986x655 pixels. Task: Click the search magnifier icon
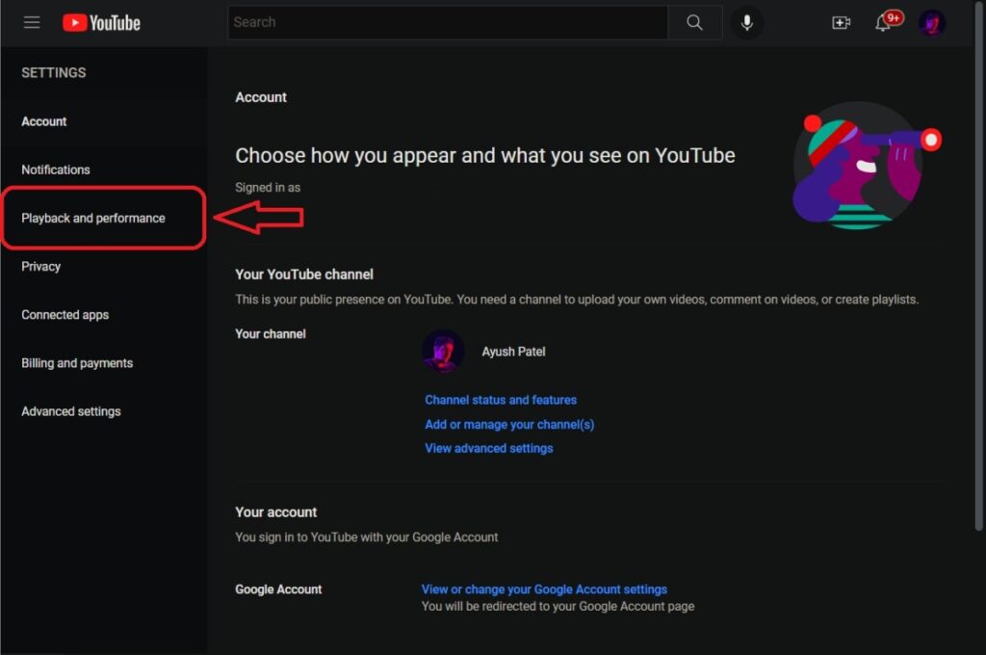pyautogui.click(x=695, y=22)
